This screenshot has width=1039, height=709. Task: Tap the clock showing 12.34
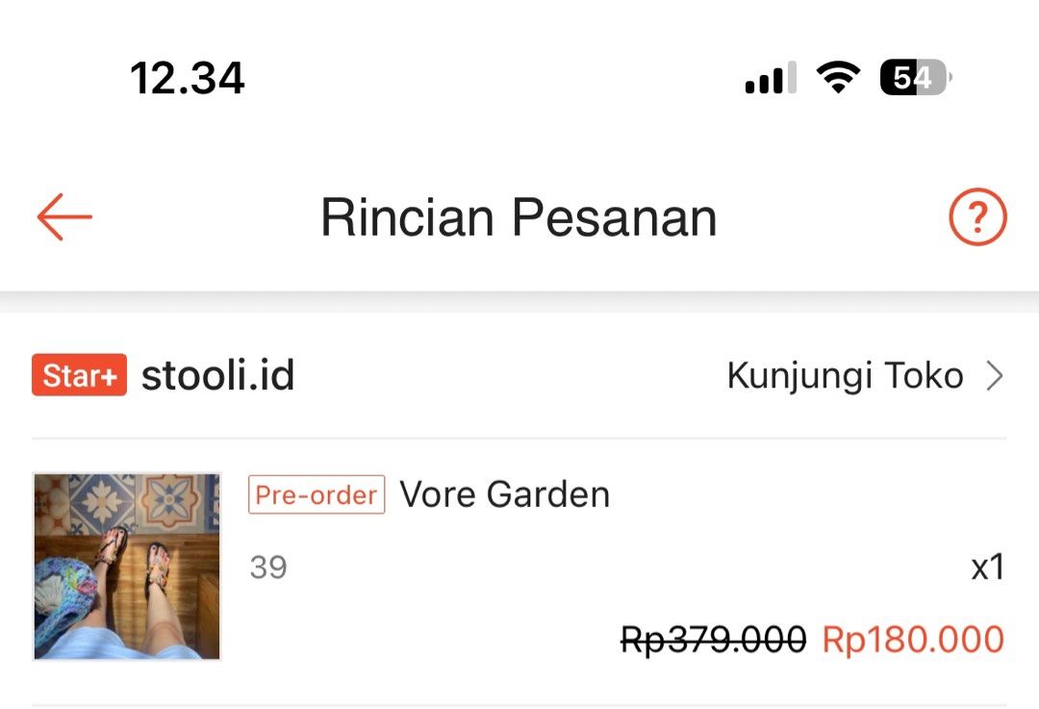point(189,79)
